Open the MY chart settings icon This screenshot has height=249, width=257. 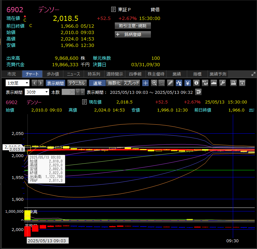(205, 83)
